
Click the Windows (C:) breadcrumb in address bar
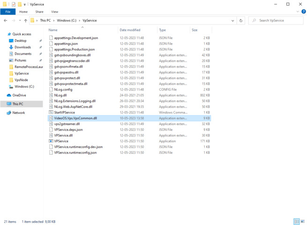(68, 21)
